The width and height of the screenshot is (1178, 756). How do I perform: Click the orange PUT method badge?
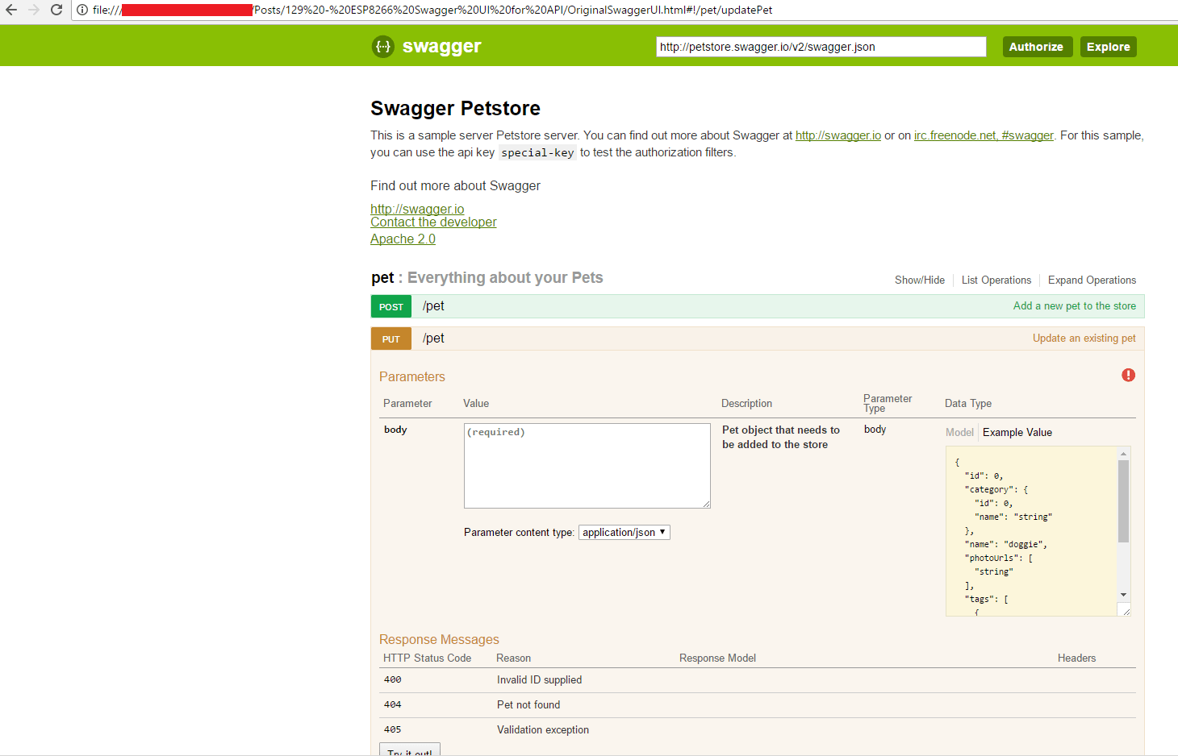[391, 339]
